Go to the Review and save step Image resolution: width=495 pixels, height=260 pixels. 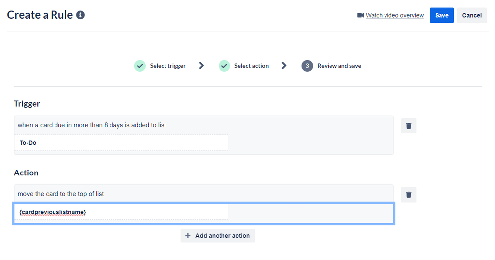(x=339, y=66)
